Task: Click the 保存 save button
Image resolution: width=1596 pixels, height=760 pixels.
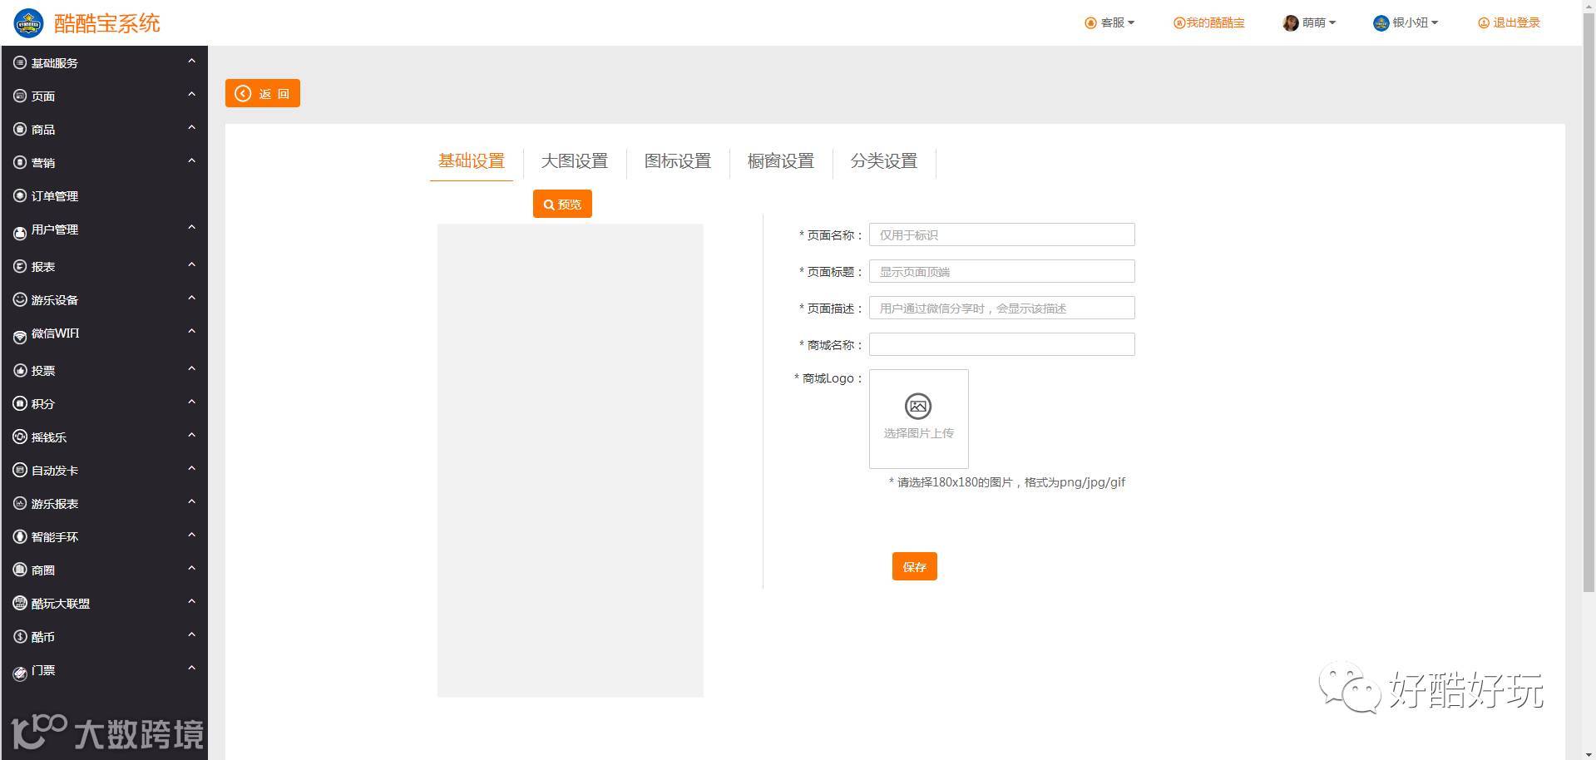Action: (915, 566)
